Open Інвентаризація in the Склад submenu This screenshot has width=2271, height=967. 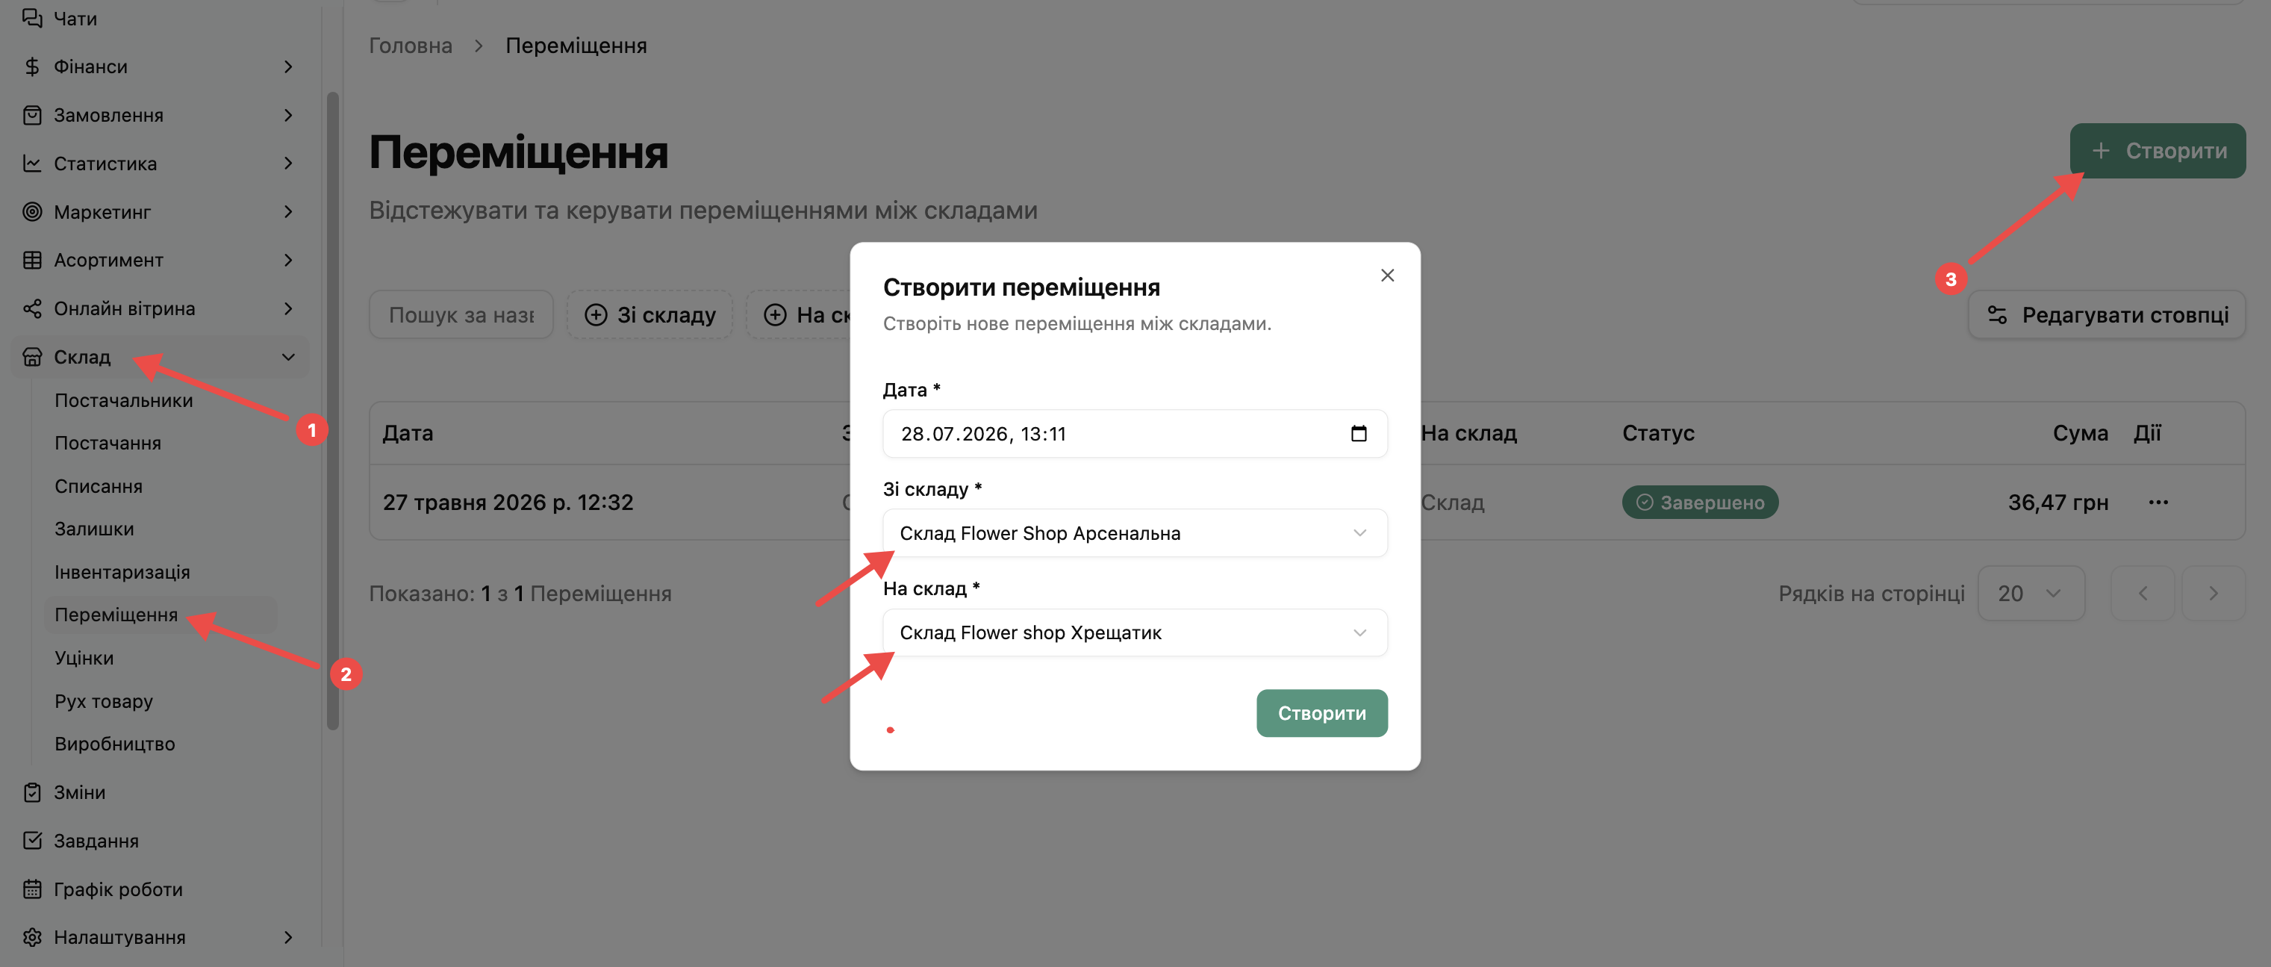click(x=122, y=572)
